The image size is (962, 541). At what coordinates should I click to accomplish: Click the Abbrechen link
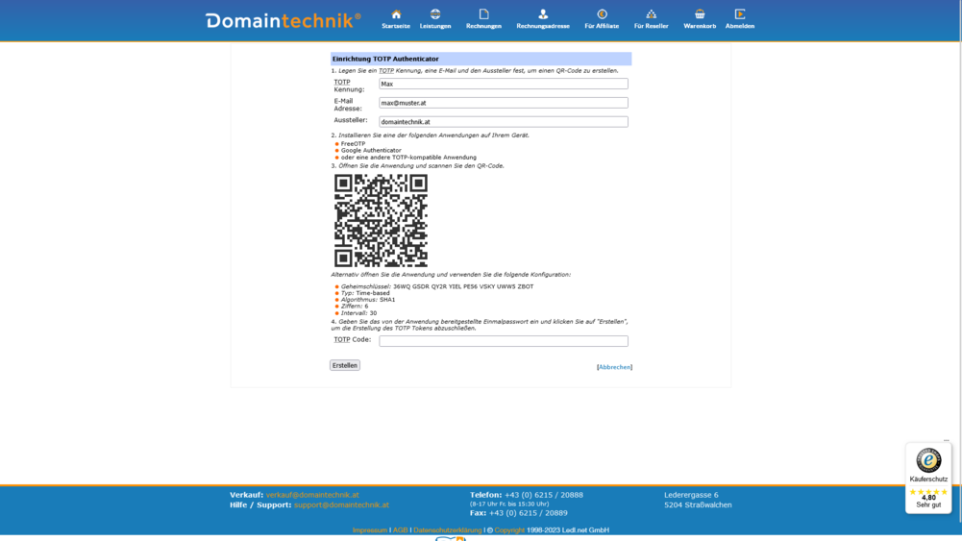[615, 367]
